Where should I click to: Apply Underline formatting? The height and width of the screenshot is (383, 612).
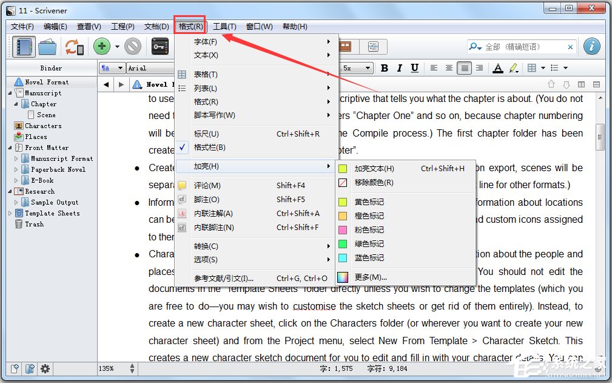click(x=414, y=68)
